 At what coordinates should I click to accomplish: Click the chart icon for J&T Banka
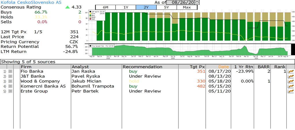click(291, 76)
